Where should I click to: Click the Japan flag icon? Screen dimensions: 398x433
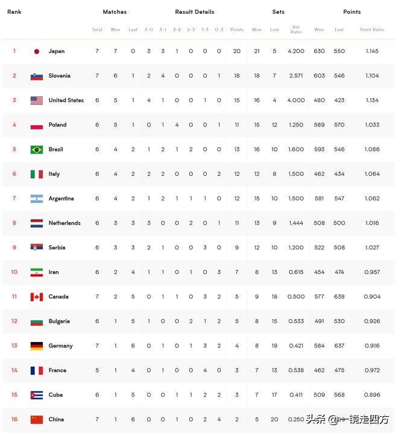tap(36, 51)
